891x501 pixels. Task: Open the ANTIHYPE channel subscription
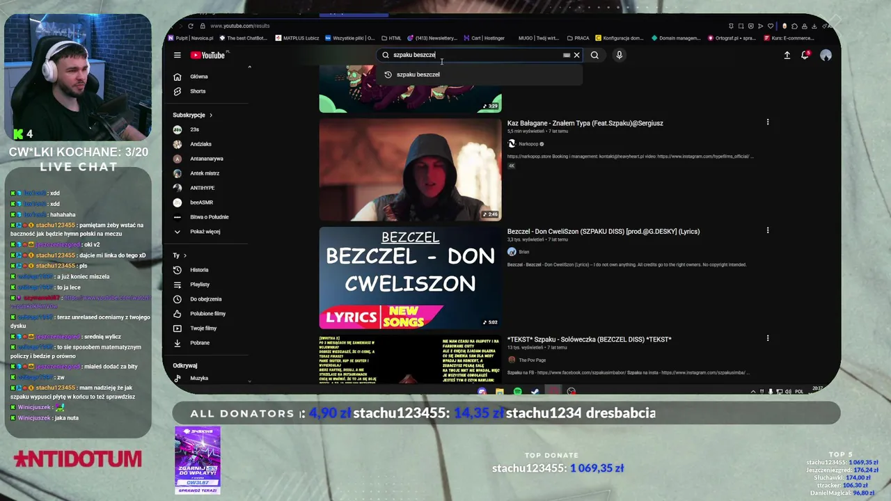[201, 188]
